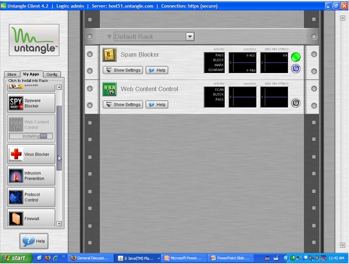Click the Web Content Control icon
This screenshot has height=264, width=349.
pyautogui.click(x=109, y=89)
